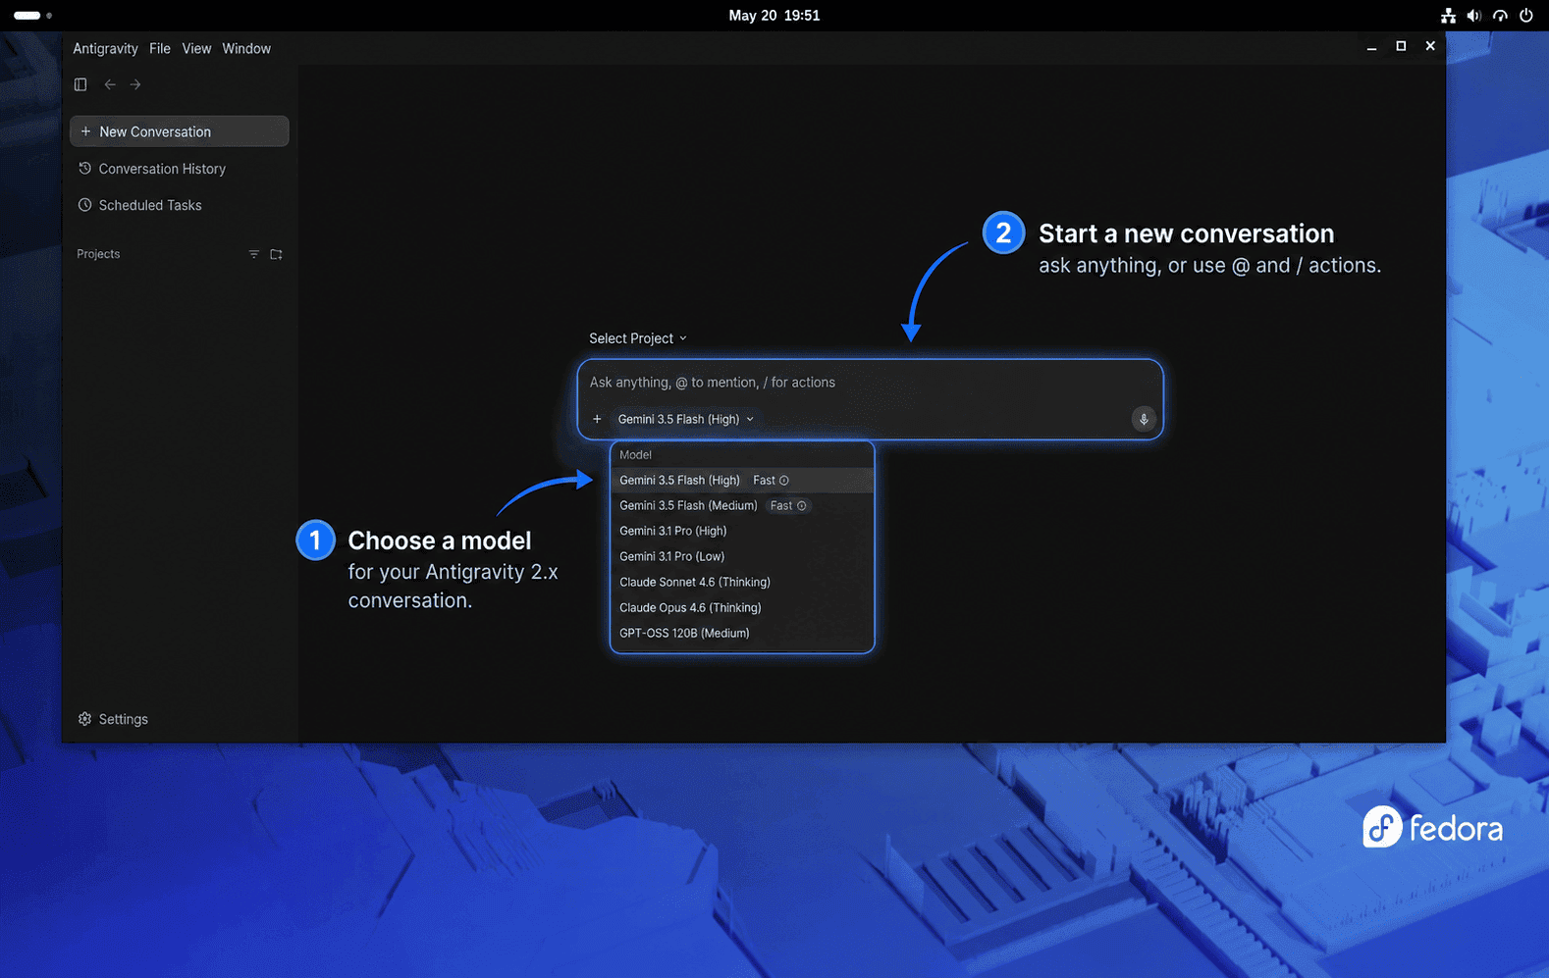Viewport: 1549px width, 978px height.
Task: Expand the Select Project dropdown
Action: (638, 338)
